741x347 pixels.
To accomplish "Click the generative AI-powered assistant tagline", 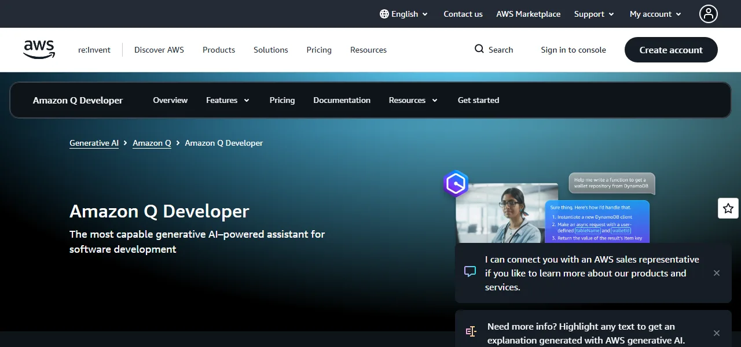I will (197, 242).
